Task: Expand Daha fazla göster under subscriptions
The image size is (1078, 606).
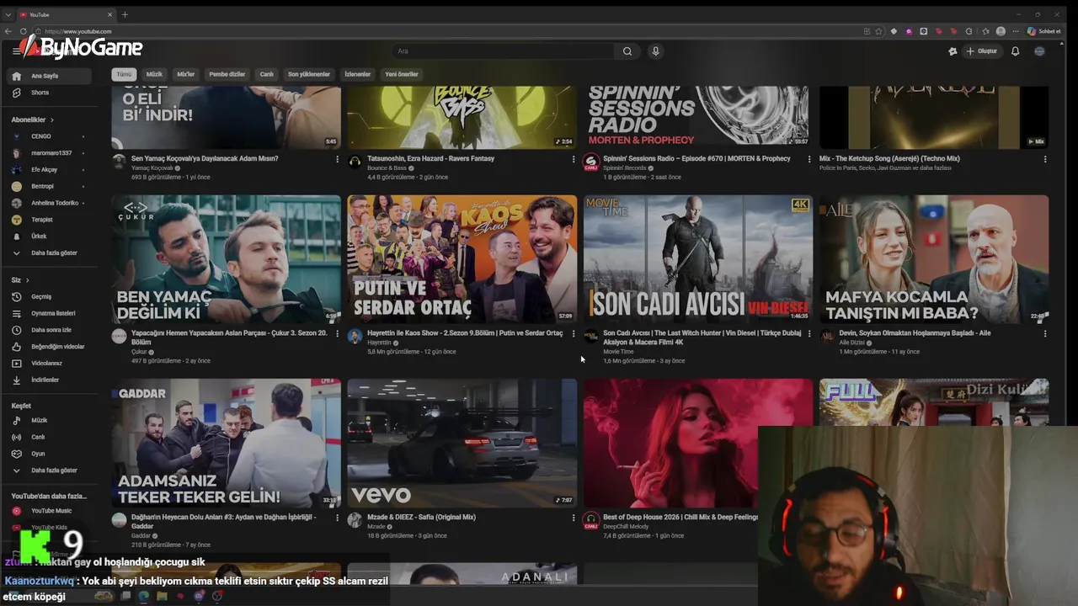Action: click(51, 252)
